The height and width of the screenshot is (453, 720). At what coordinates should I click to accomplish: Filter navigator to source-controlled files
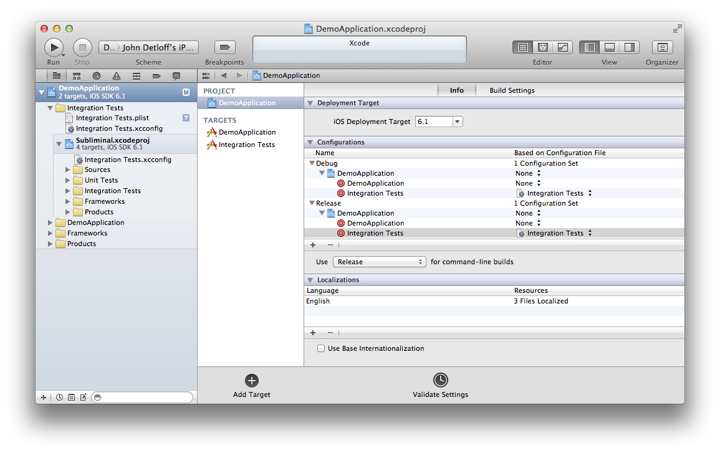pyautogui.click(x=71, y=398)
